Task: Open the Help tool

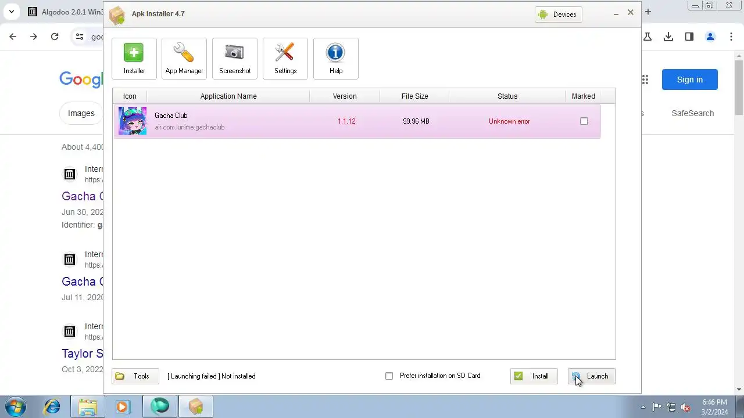Action: click(336, 59)
